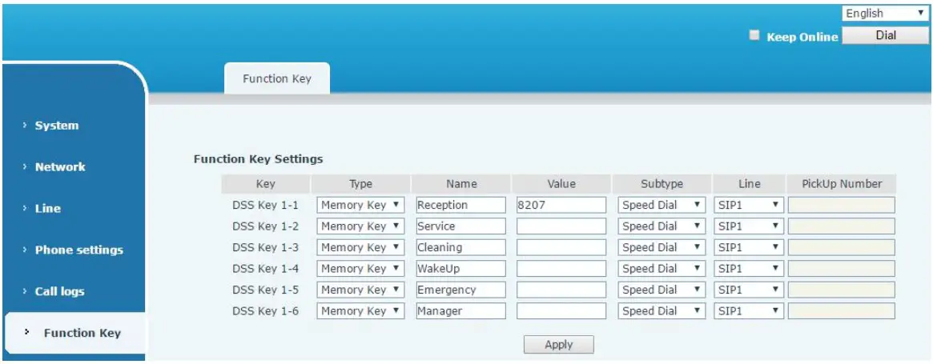
Task: Open Subtype dropdown for DSS Key 1-2
Action: pyautogui.click(x=662, y=226)
